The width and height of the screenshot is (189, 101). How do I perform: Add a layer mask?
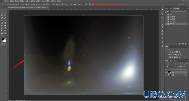click(175, 100)
